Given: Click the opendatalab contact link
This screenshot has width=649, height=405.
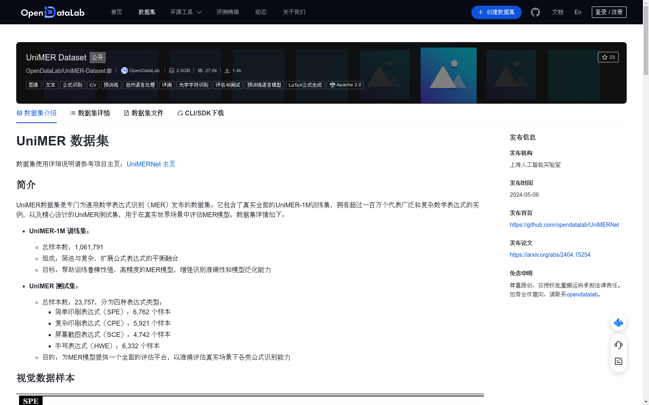Looking at the screenshot, I should 582,294.
